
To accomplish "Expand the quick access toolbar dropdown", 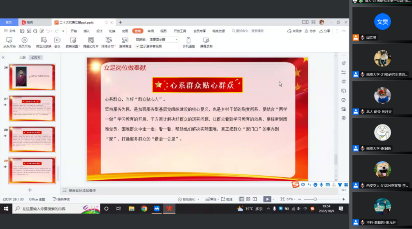I will pos(64,31).
